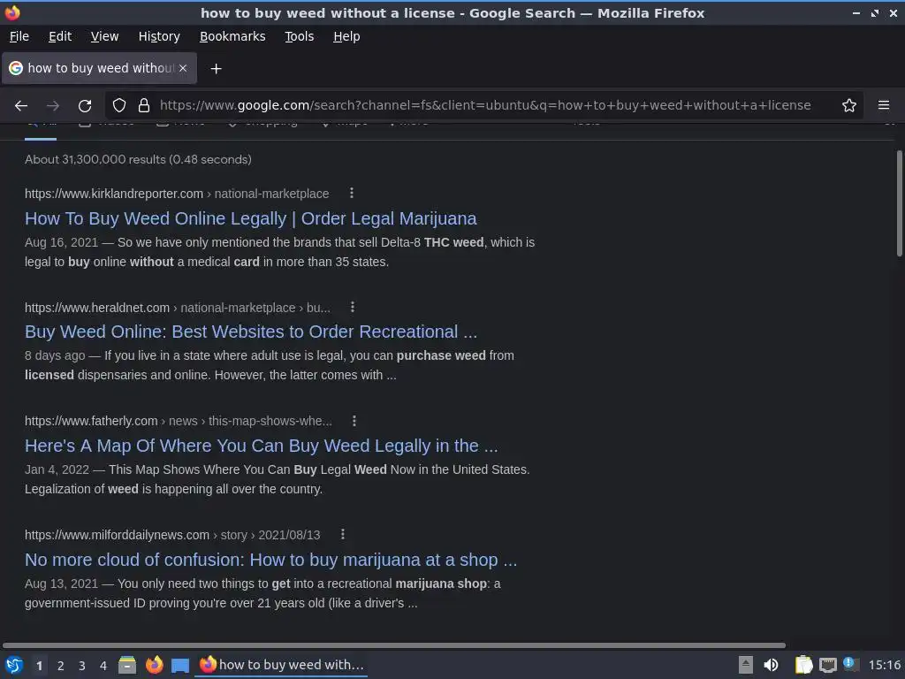Open the Firefox hamburger menu
The image size is (905, 679).
pos(884,106)
